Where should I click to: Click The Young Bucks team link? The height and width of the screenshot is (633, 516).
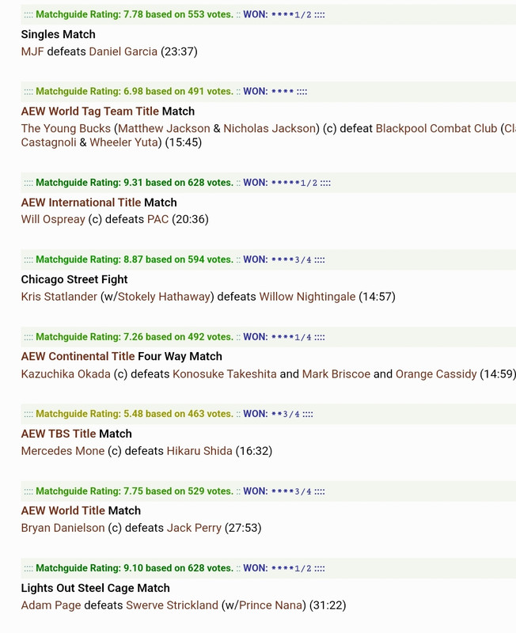66,128
